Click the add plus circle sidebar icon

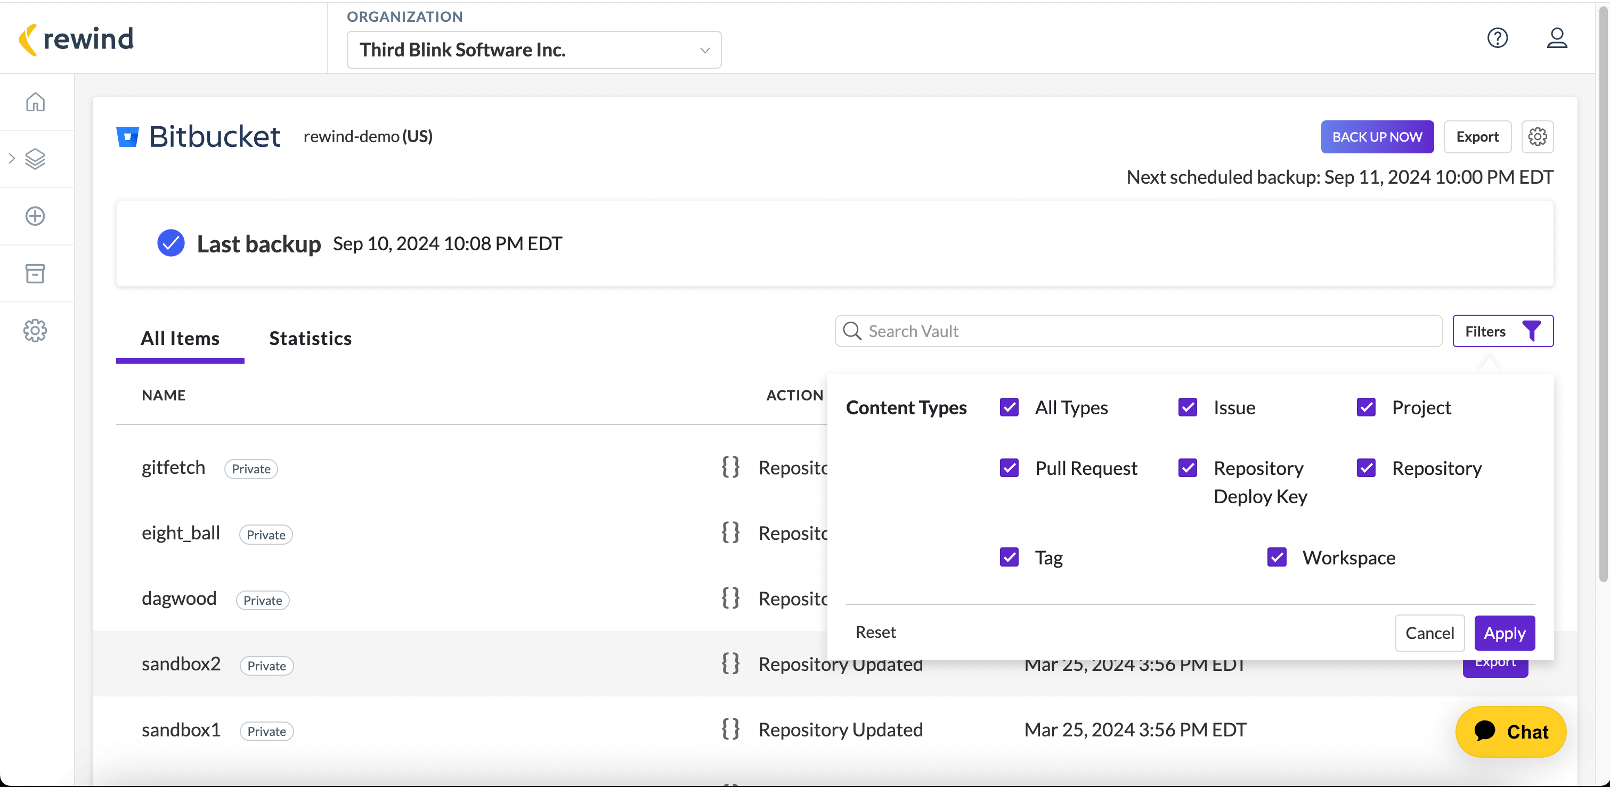pyautogui.click(x=36, y=216)
